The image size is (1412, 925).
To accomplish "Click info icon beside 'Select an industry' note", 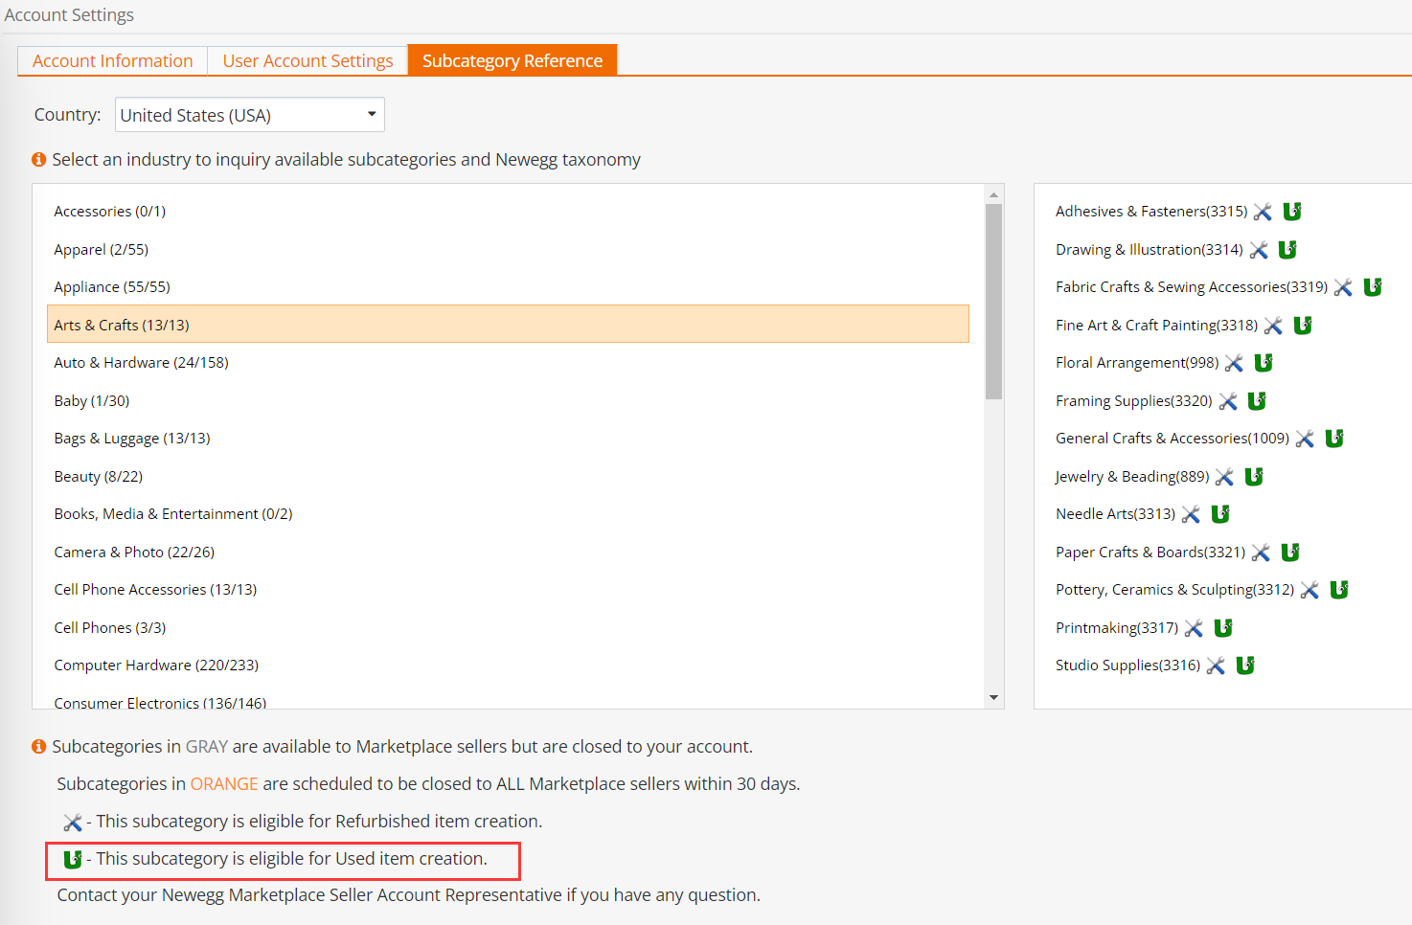I will (39, 160).
